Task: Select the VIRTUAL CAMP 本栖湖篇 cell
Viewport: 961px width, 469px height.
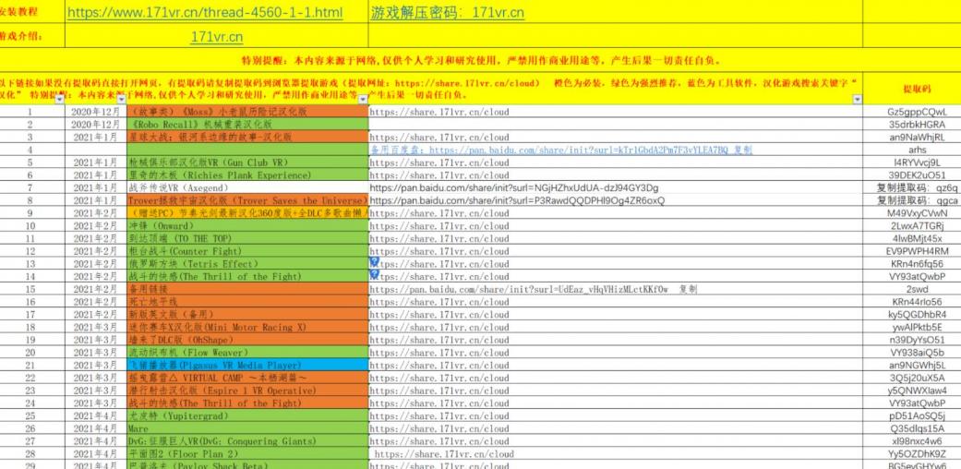Action: click(247, 378)
